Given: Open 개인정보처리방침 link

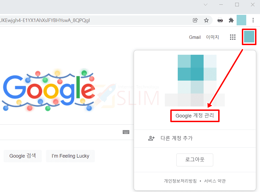Looking at the screenshot, I should 180,181.
